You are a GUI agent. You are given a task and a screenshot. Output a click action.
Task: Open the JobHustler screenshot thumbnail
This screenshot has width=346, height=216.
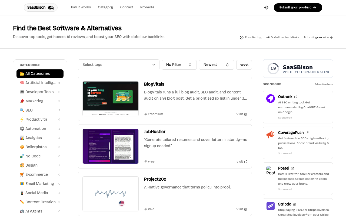tap(111, 146)
